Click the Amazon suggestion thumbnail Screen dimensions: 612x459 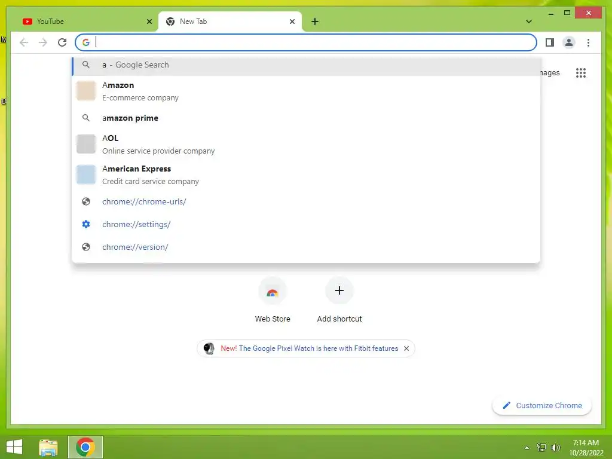tap(86, 91)
